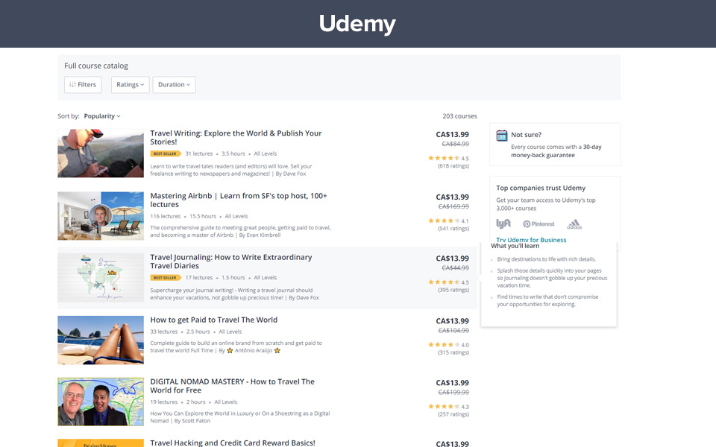Image resolution: width=716 pixels, height=447 pixels.
Task: Click the CA$44.99 original price
Action: (455, 268)
